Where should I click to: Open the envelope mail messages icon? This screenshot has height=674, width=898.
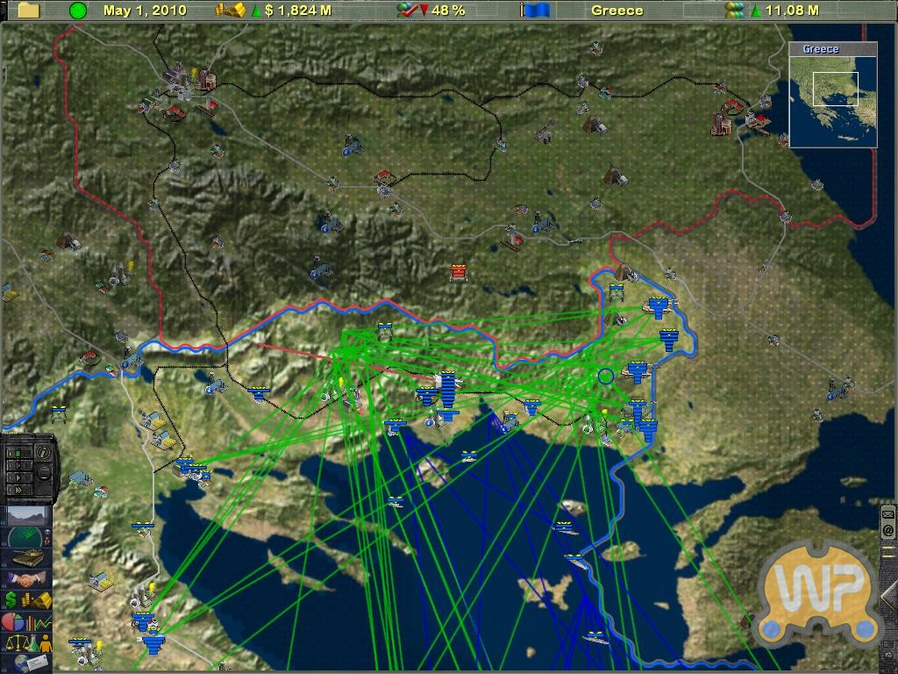tap(887, 514)
